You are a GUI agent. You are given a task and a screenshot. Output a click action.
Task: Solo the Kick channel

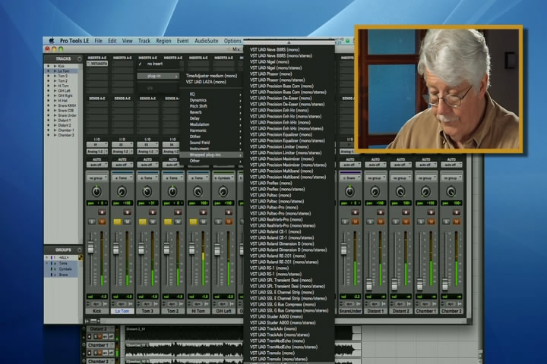pos(92,221)
